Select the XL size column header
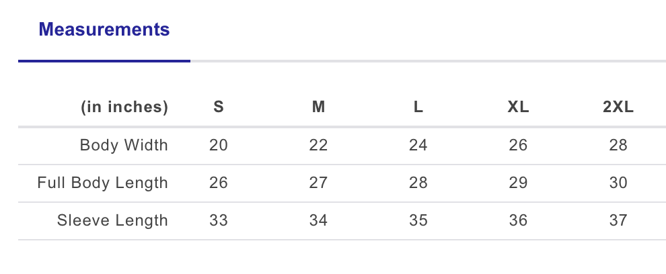Image resolution: width=666 pixels, height=274 pixels. tap(518, 107)
